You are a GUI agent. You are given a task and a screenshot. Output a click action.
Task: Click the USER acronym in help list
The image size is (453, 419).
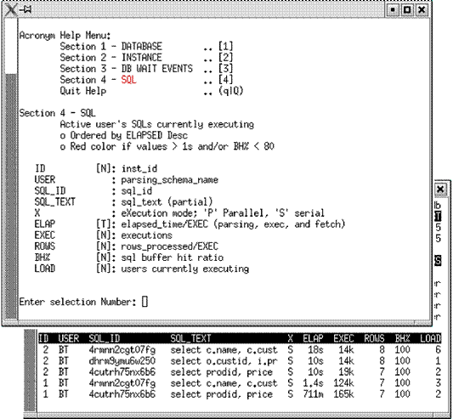[x=45, y=179]
